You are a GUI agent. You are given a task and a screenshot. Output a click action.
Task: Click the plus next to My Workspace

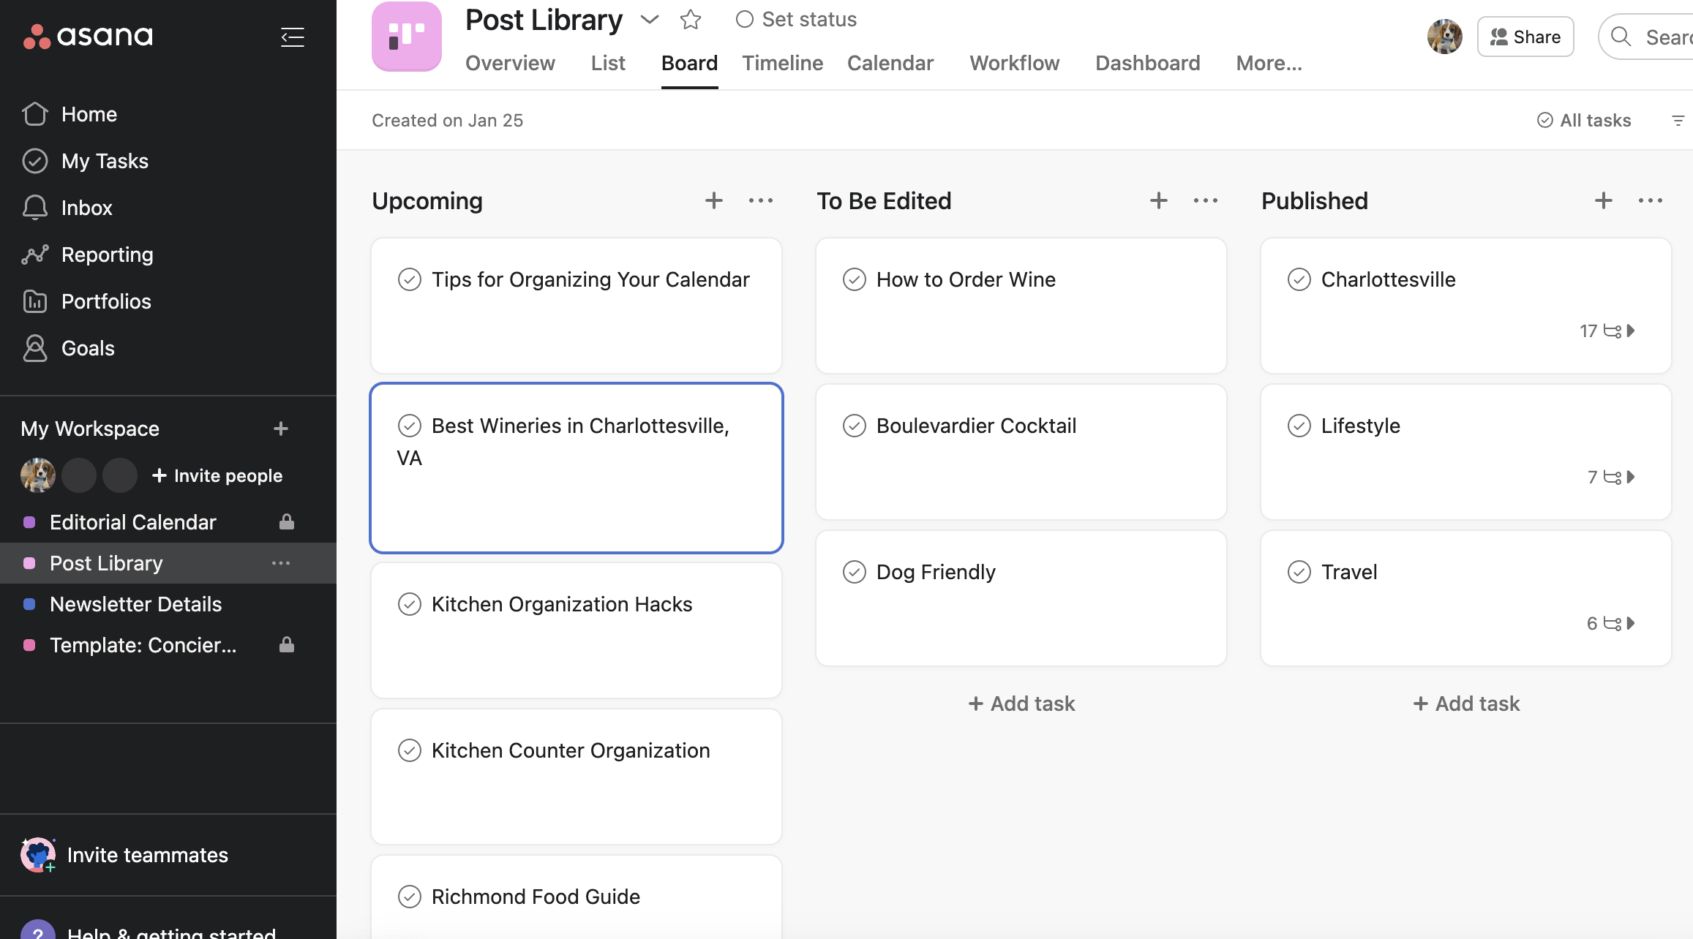click(x=280, y=429)
